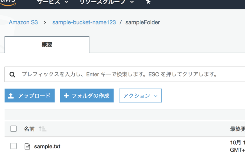Click the pin shortcut icon in the navbar
245x161 pixels.
(148, 2)
